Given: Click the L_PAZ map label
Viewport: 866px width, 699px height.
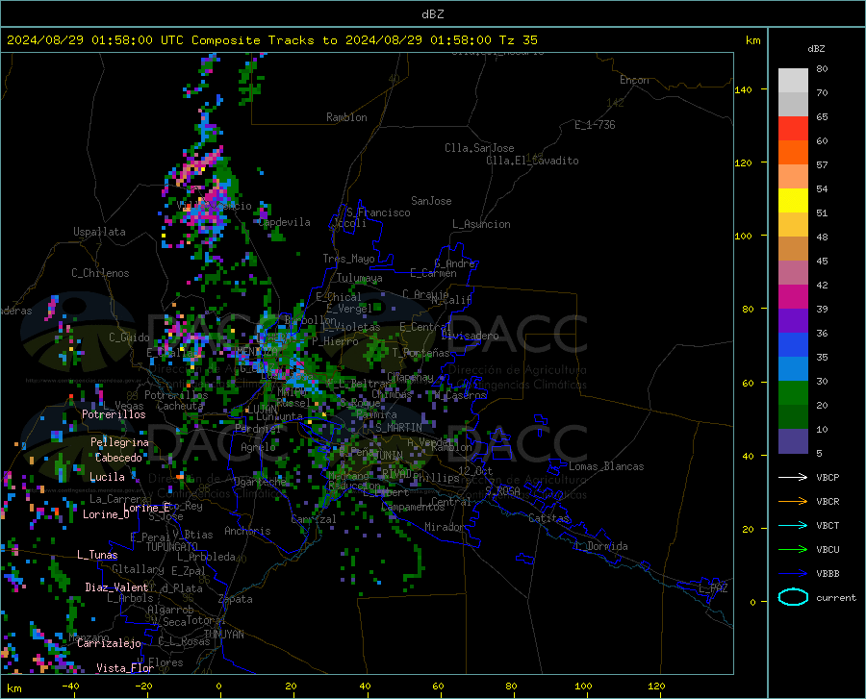Looking at the screenshot, I should pyautogui.click(x=713, y=588).
